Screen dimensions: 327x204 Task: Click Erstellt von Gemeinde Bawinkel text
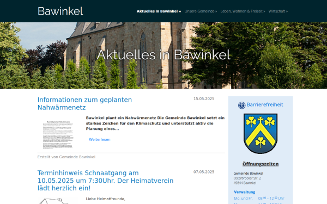click(x=66, y=157)
